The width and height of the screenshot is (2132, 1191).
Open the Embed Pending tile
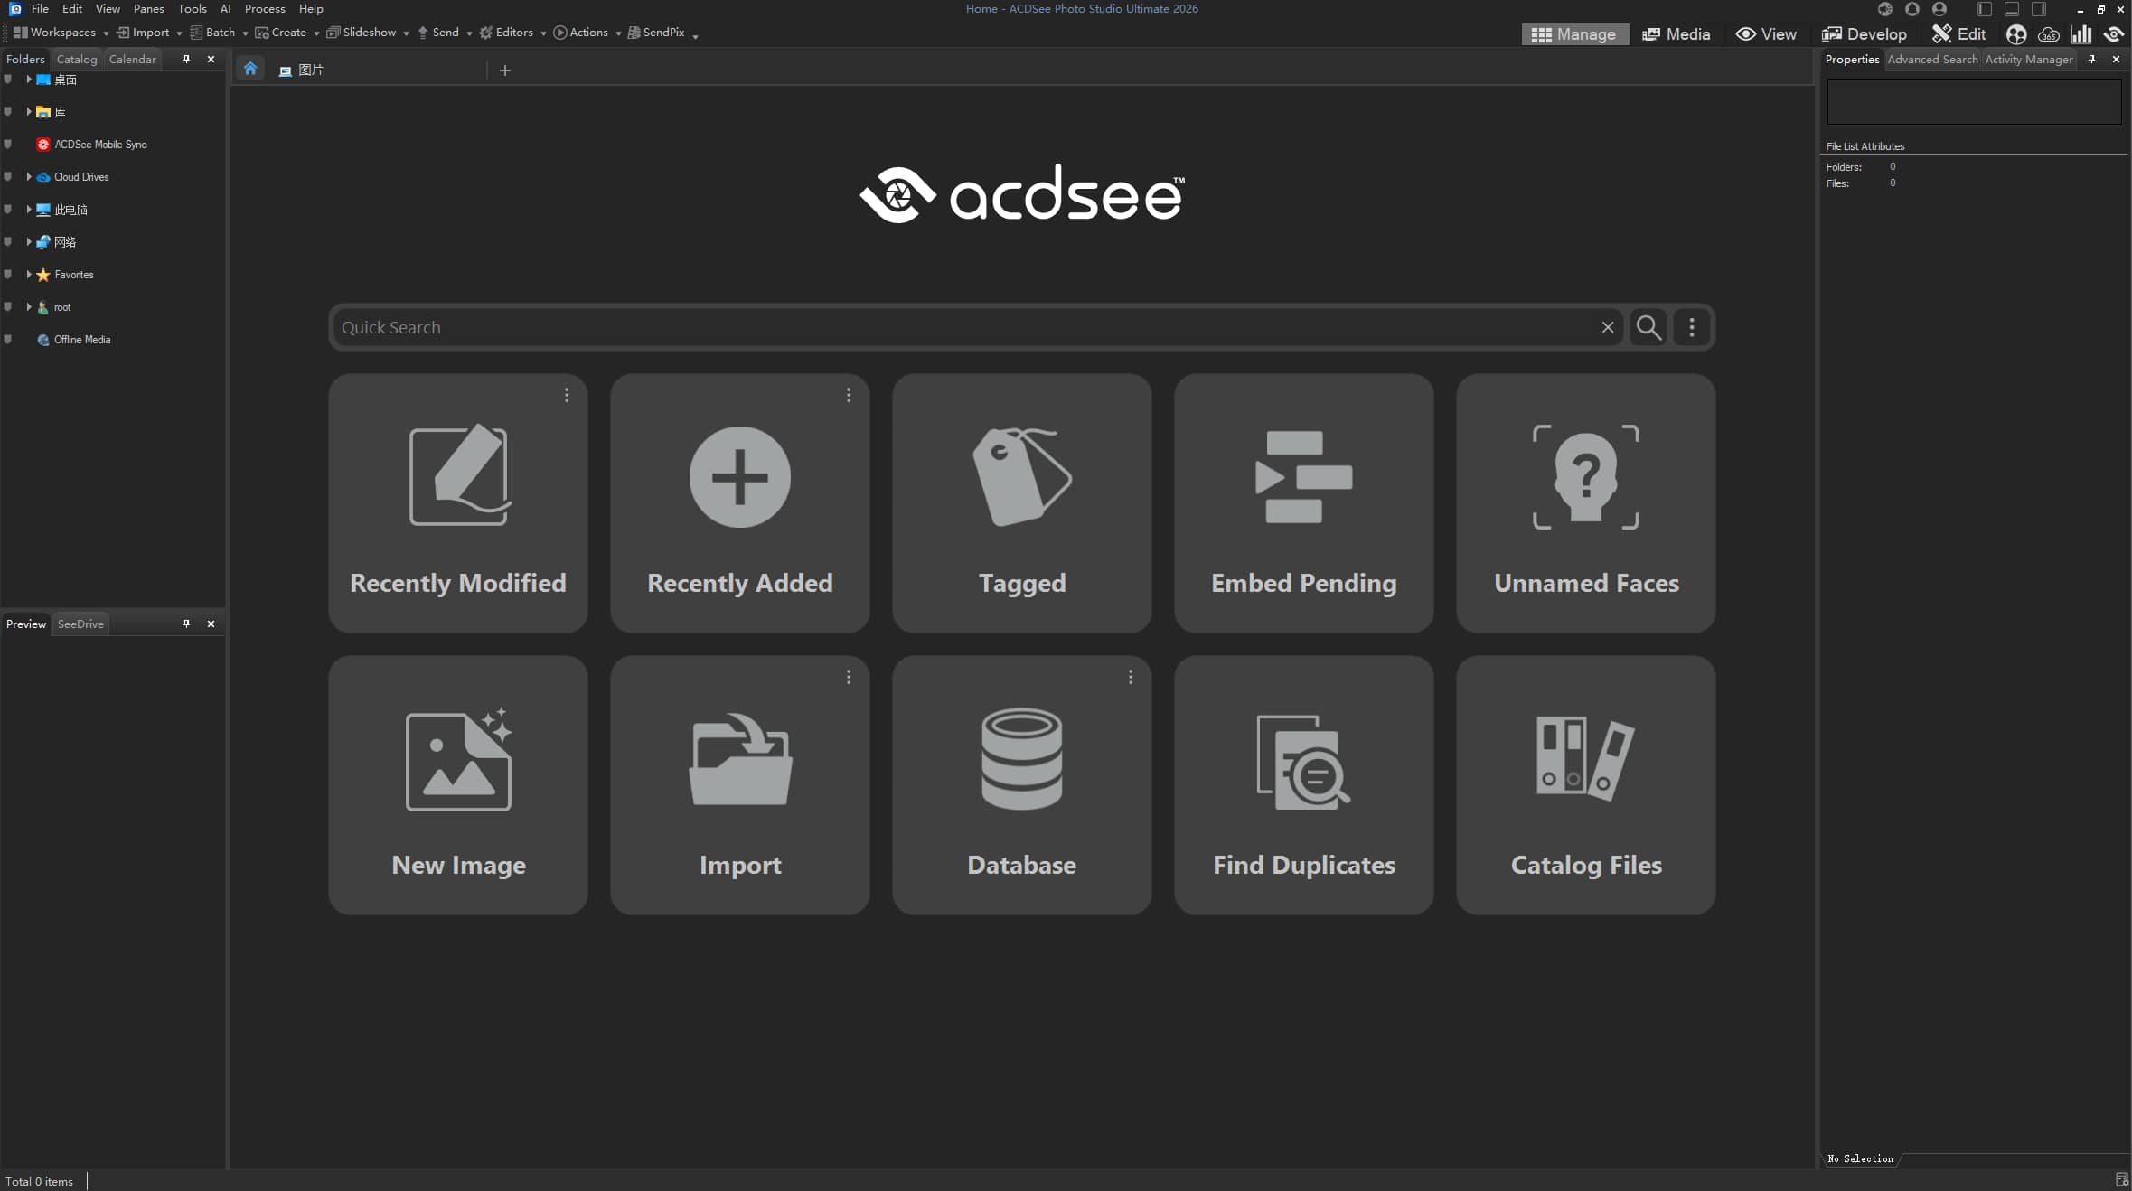tap(1304, 503)
